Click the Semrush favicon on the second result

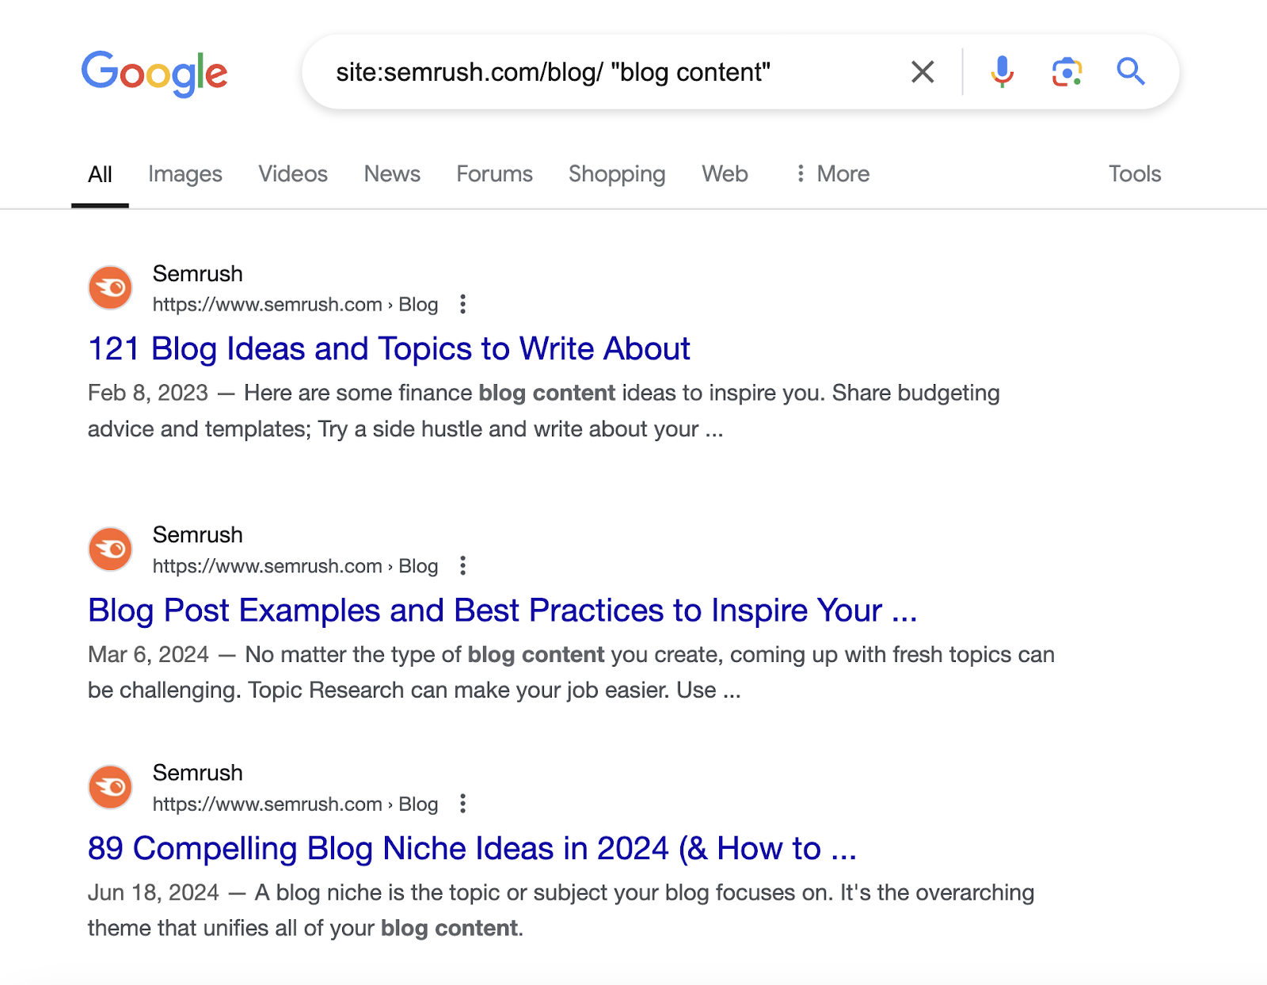pyautogui.click(x=110, y=549)
